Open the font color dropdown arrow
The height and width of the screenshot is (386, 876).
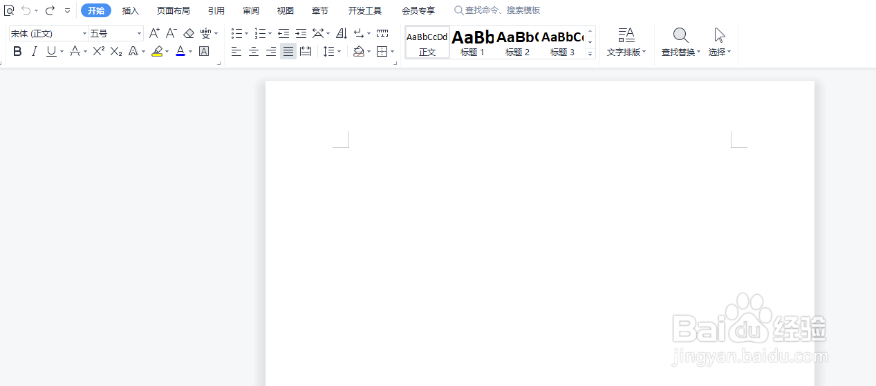point(191,52)
